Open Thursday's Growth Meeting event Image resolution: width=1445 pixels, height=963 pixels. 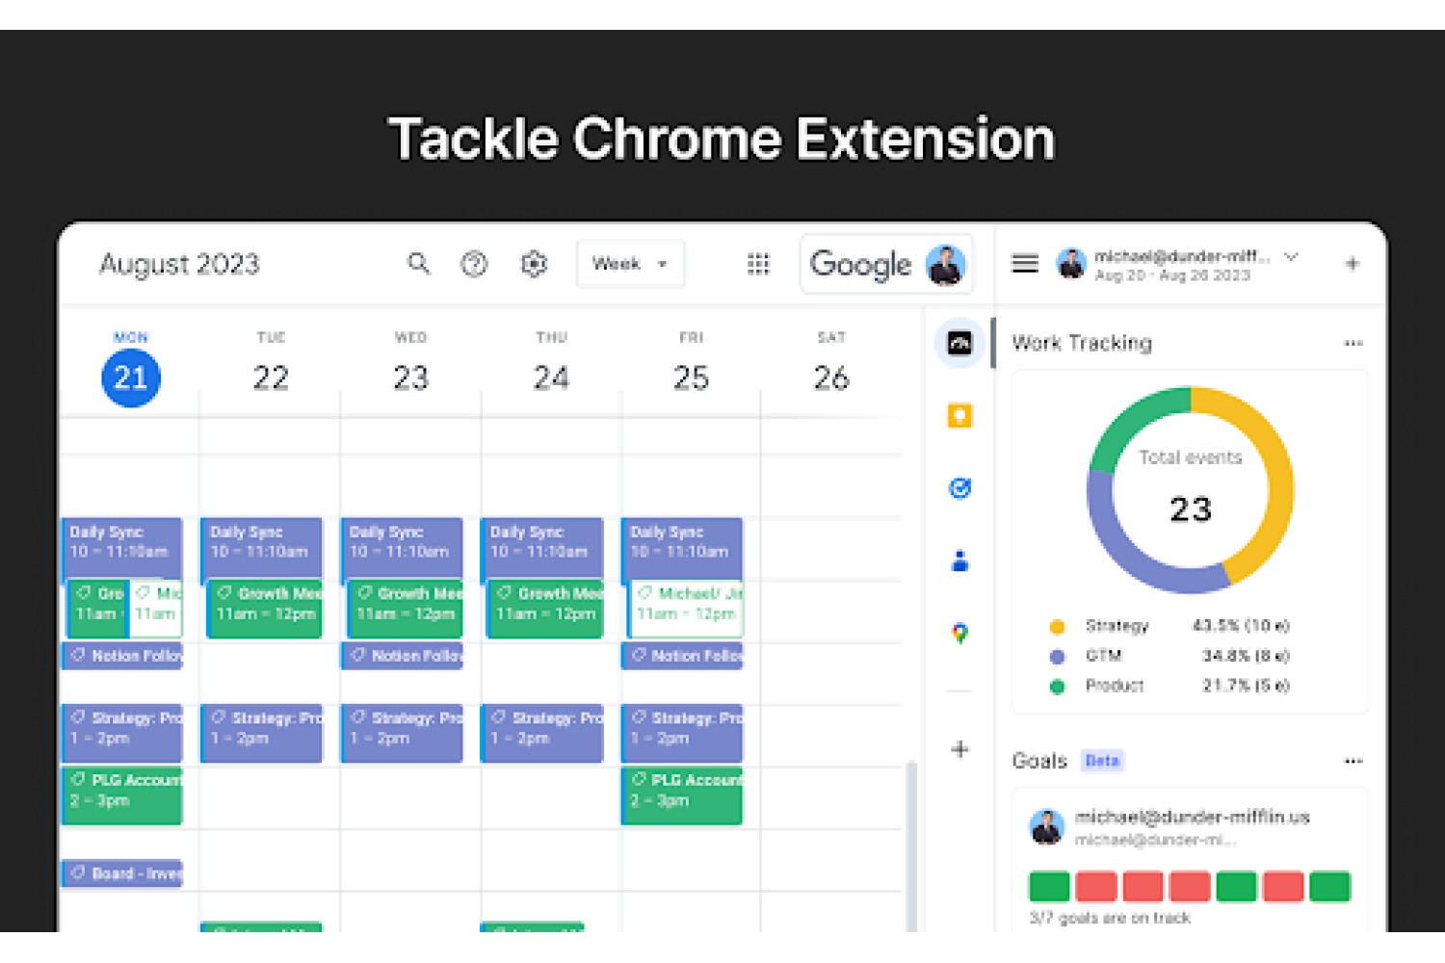pyautogui.click(x=545, y=609)
